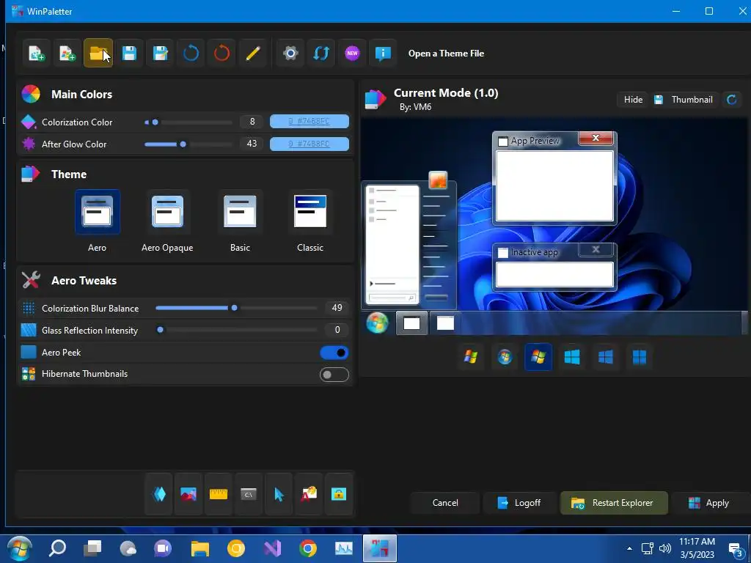Select the Windows 8 logo preview icon
Image resolution: width=751 pixels, height=563 pixels.
(572, 357)
